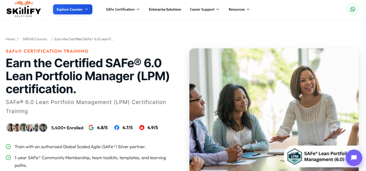The image size is (366, 171).
Task: Click the 4.8/5 Google rating
Action: click(x=102, y=128)
